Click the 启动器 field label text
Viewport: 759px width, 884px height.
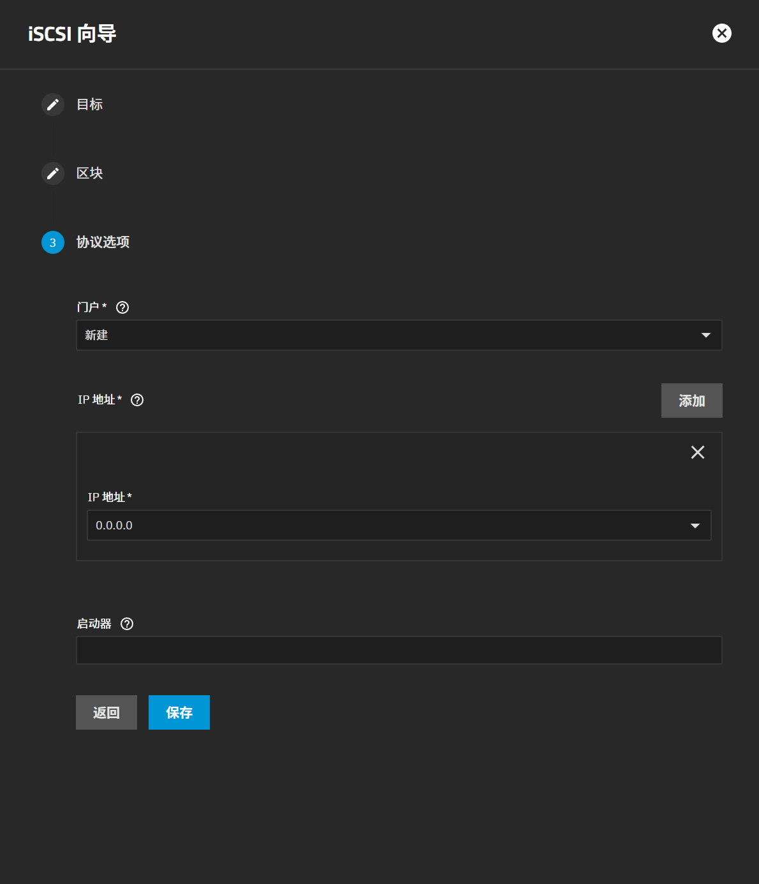click(x=94, y=624)
